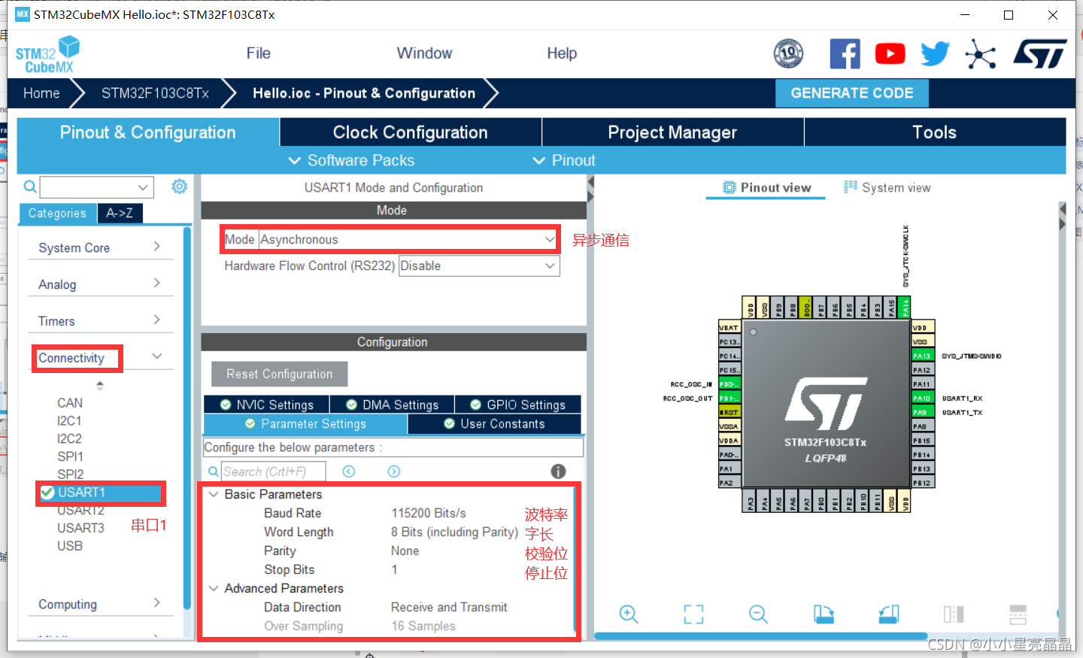Rotate the chip view counter-clockwise
The image size is (1083, 658).
888,614
